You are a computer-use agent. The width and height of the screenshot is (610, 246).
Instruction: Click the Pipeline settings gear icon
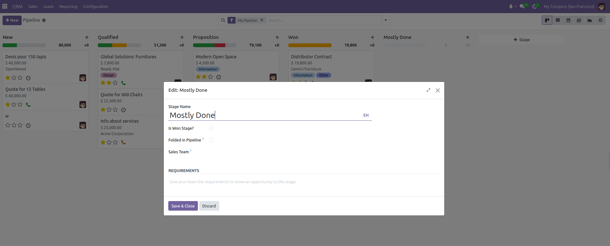tap(44, 20)
